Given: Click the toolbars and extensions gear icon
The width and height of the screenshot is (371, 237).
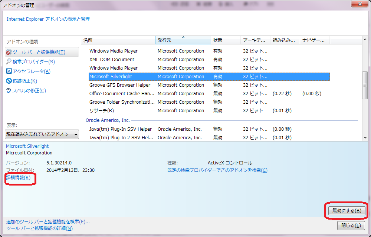Looking at the screenshot, I should [x=9, y=52].
